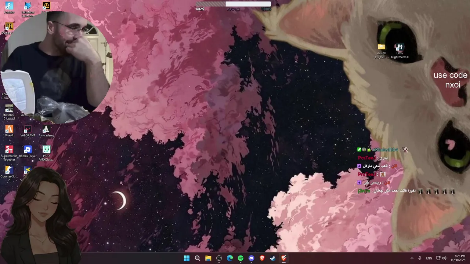The width and height of the screenshot is (470, 264).
Task: Launch Counter-Strike 2 desktop shortcut
Action: click(x=9, y=174)
